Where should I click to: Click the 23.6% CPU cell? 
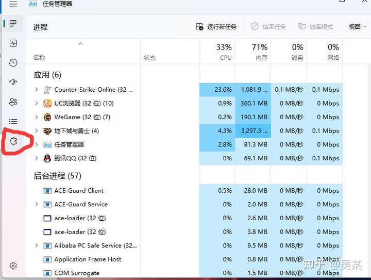[217, 90]
